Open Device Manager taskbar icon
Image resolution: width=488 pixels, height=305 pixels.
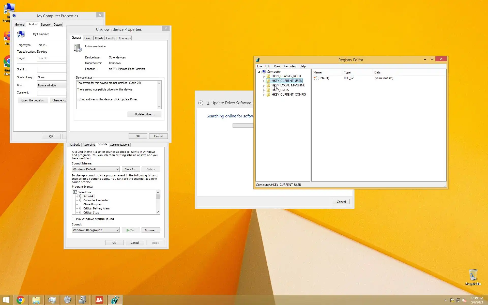pos(83,300)
